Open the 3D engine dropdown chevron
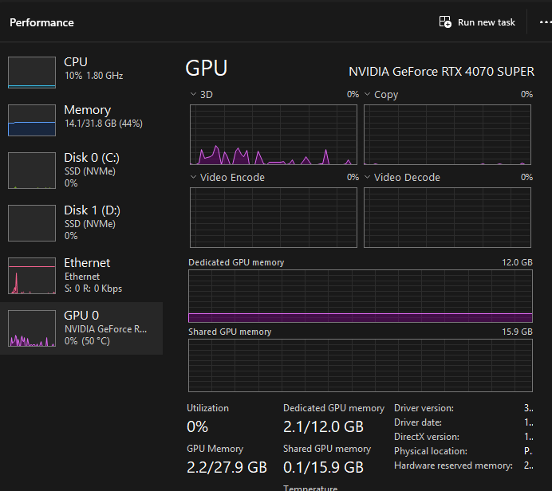The width and height of the screenshot is (552, 491). (193, 94)
